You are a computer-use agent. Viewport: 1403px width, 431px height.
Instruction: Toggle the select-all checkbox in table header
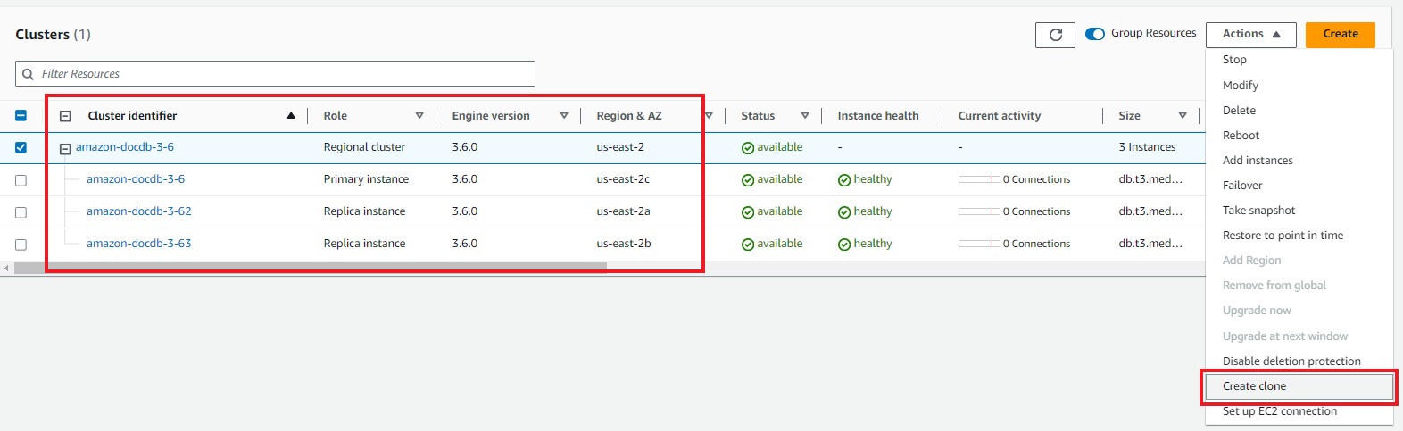(21, 115)
